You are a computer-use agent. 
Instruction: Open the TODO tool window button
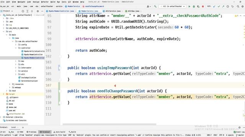coord(20,132)
